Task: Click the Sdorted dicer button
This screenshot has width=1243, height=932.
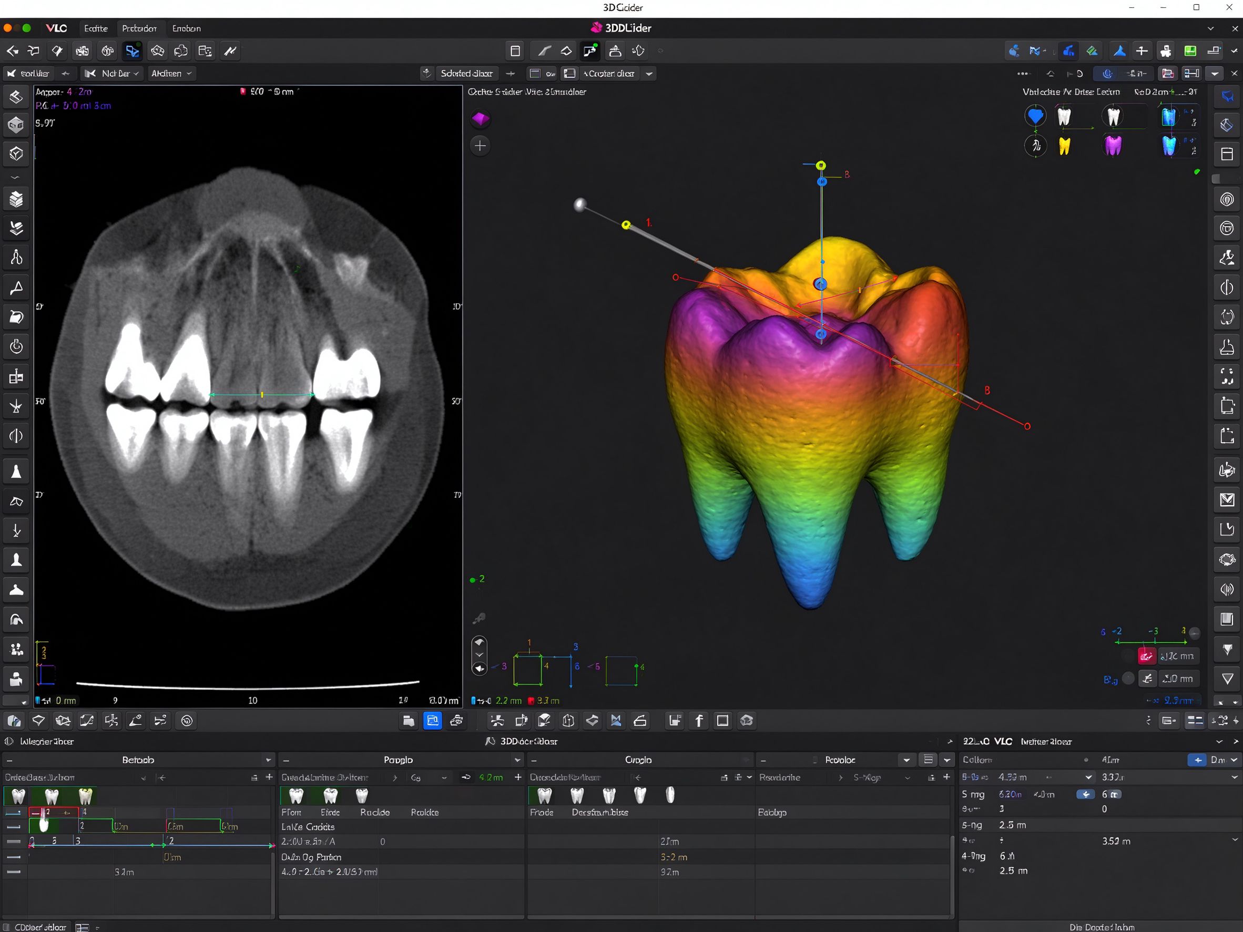Action: tap(466, 74)
